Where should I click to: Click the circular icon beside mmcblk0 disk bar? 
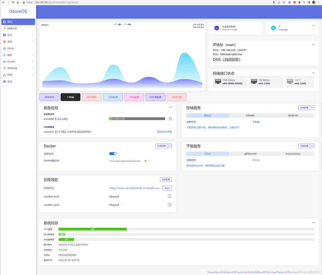tap(170, 119)
